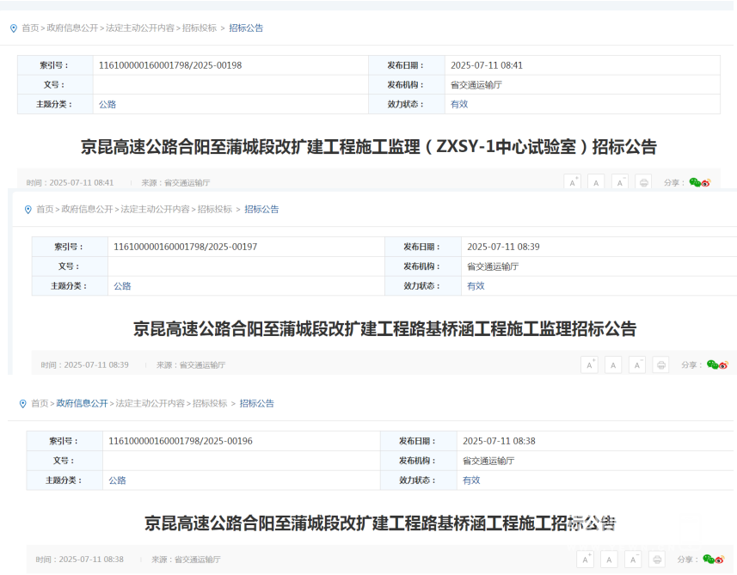Share the 2025-00197 notice to Weibo
The image size is (737, 575).
(723, 364)
